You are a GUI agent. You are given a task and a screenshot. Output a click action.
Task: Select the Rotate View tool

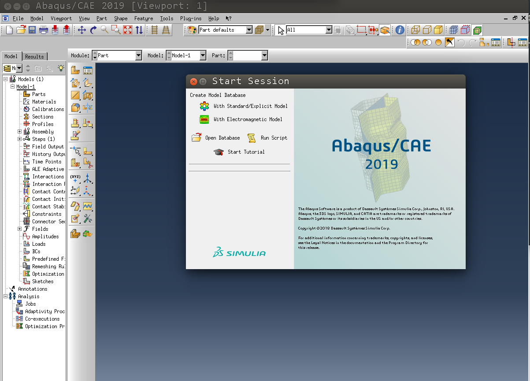coord(93,30)
